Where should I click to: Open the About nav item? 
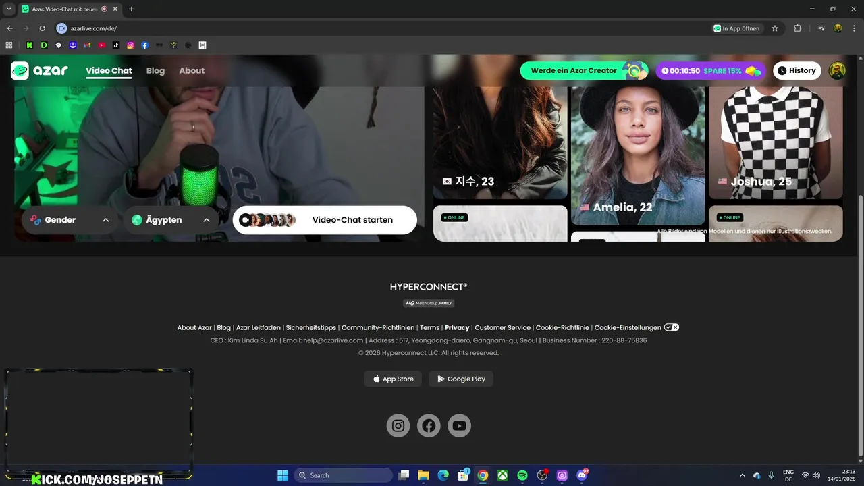pyautogui.click(x=192, y=70)
